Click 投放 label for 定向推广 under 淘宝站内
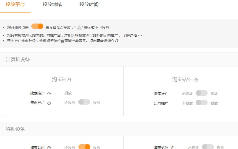The height and width of the screenshot is (149, 238). pos(97,103)
